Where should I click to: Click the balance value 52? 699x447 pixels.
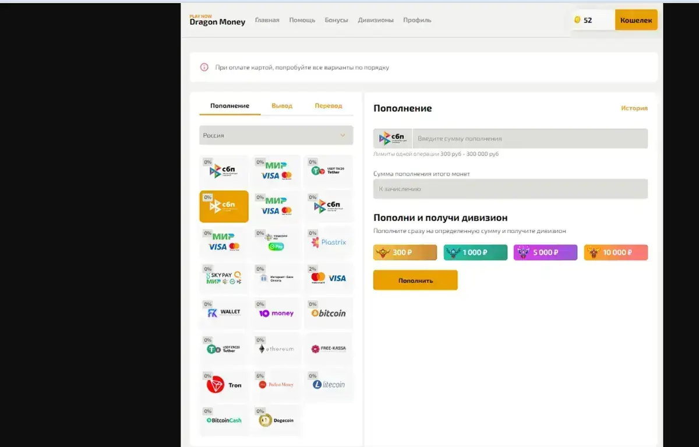pyautogui.click(x=588, y=20)
